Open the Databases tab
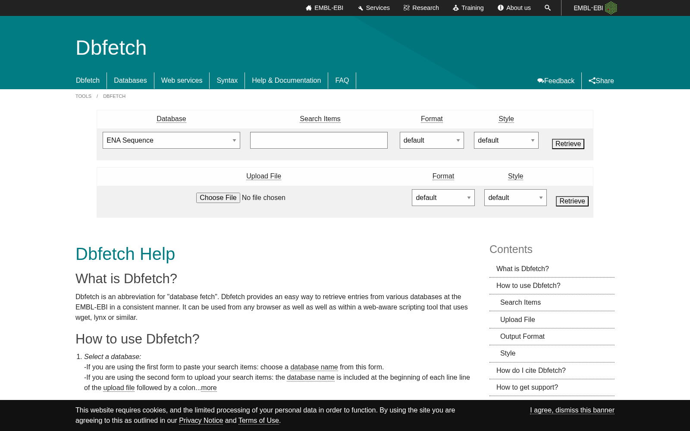 (130, 81)
